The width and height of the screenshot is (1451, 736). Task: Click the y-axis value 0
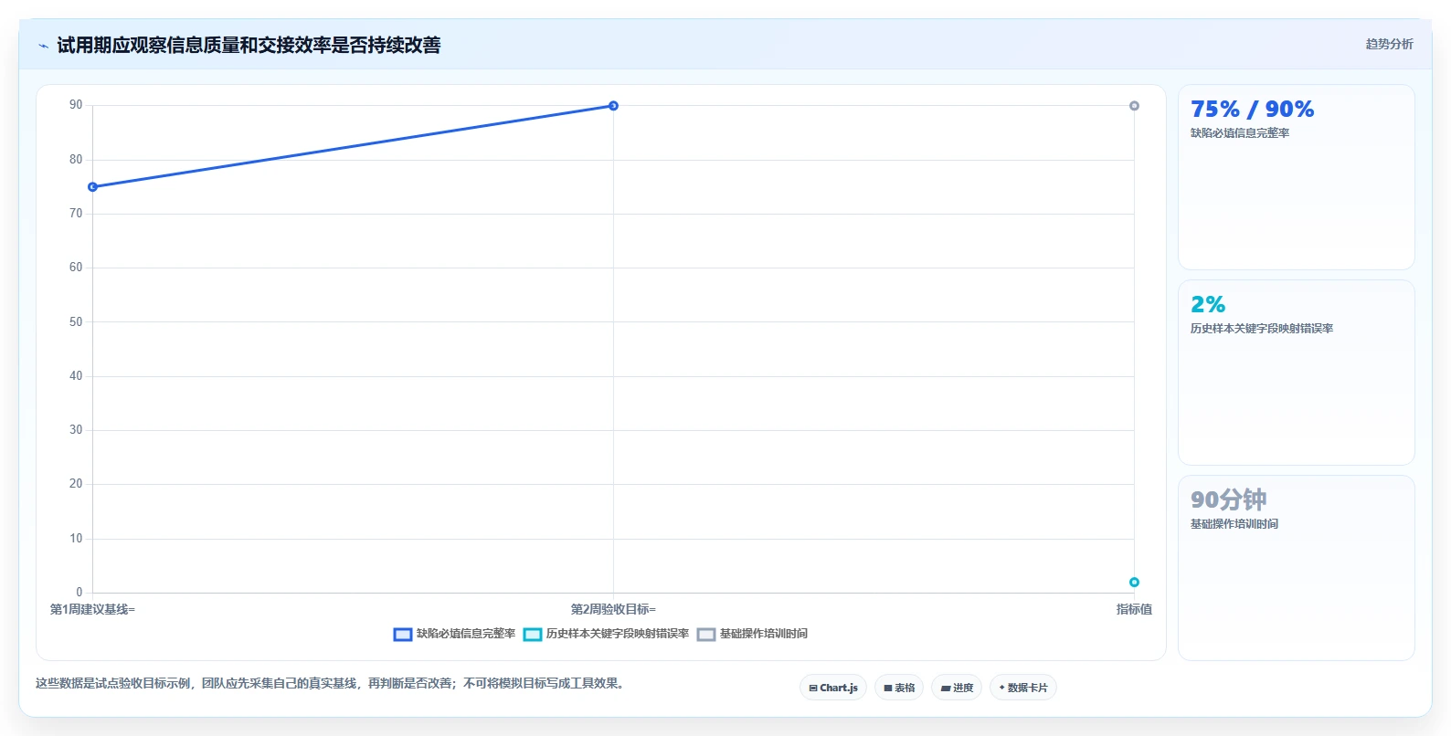(79, 593)
